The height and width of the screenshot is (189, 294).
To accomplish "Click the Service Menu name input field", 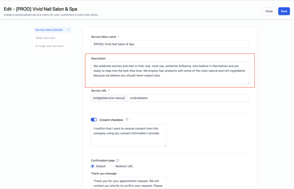I will click(170, 44).
